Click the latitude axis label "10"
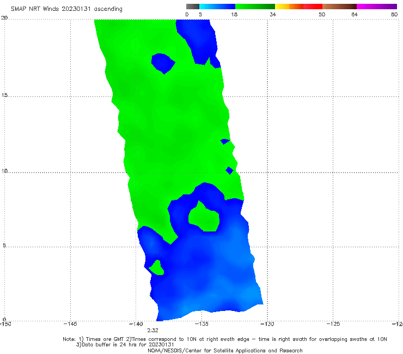The height and width of the screenshot is (354, 403). click(4, 170)
